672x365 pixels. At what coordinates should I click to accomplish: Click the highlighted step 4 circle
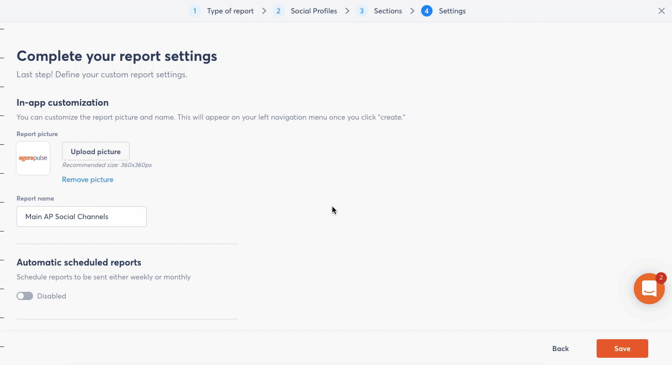pyautogui.click(x=426, y=11)
